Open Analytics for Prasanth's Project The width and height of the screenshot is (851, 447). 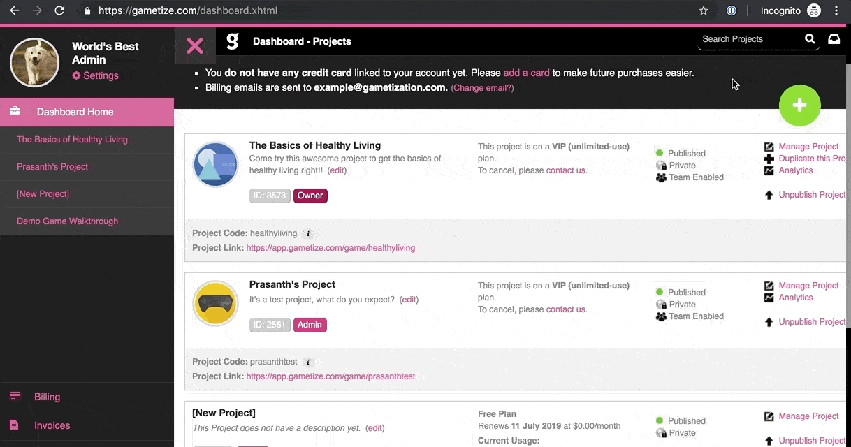pyautogui.click(x=796, y=298)
